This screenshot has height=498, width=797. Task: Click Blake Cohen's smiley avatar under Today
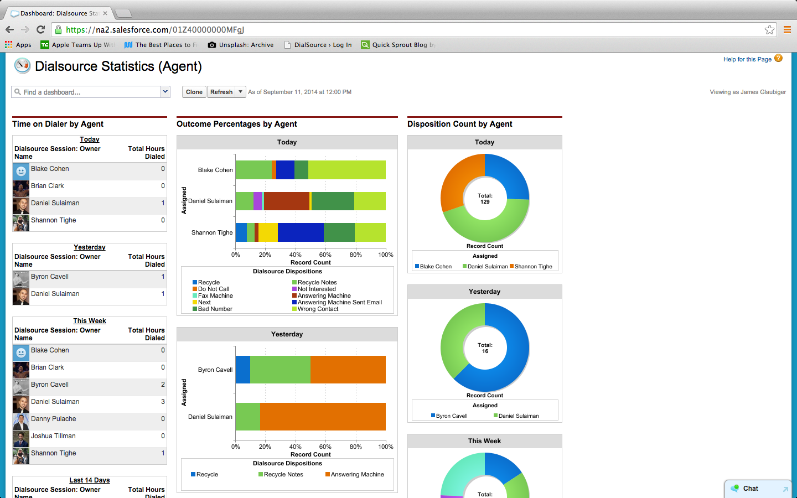[x=21, y=171]
